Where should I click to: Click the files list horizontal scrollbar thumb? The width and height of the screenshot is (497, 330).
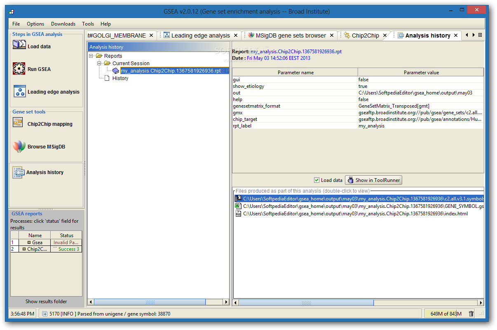pos(306,302)
